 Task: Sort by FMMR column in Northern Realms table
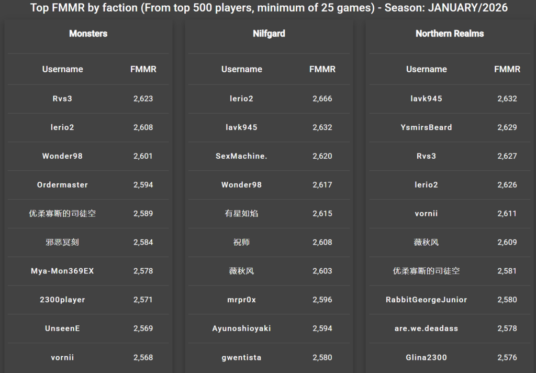(x=507, y=69)
